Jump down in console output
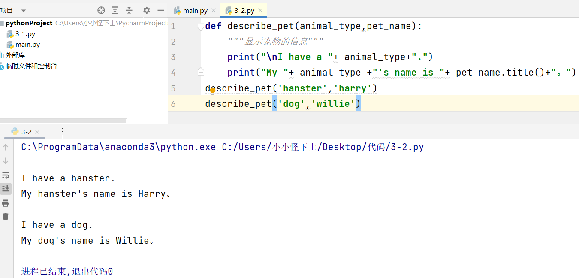 pyautogui.click(x=6, y=161)
